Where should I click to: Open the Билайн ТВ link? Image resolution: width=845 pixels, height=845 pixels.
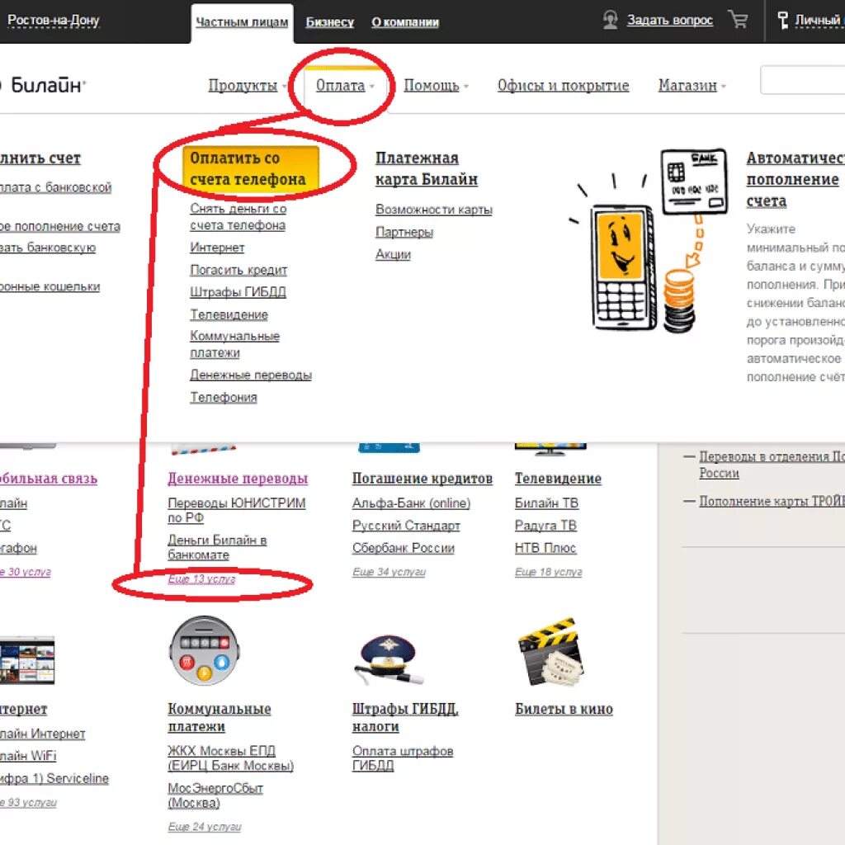pyautogui.click(x=546, y=503)
